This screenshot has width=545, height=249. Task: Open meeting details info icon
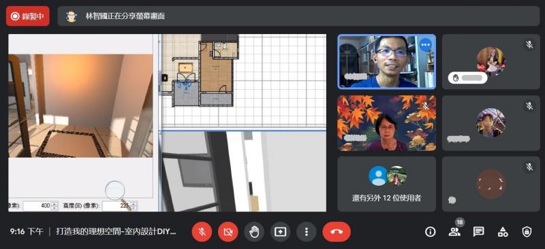431,231
